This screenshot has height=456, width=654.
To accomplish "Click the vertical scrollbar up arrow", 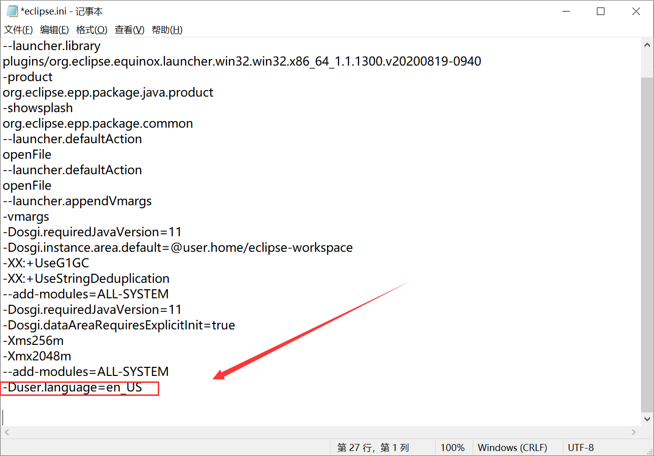I will [647, 45].
